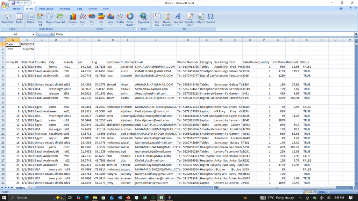The width and height of the screenshot is (358, 201).
Task: Undo last action in Quick Access toolbar
Action: point(18,3)
